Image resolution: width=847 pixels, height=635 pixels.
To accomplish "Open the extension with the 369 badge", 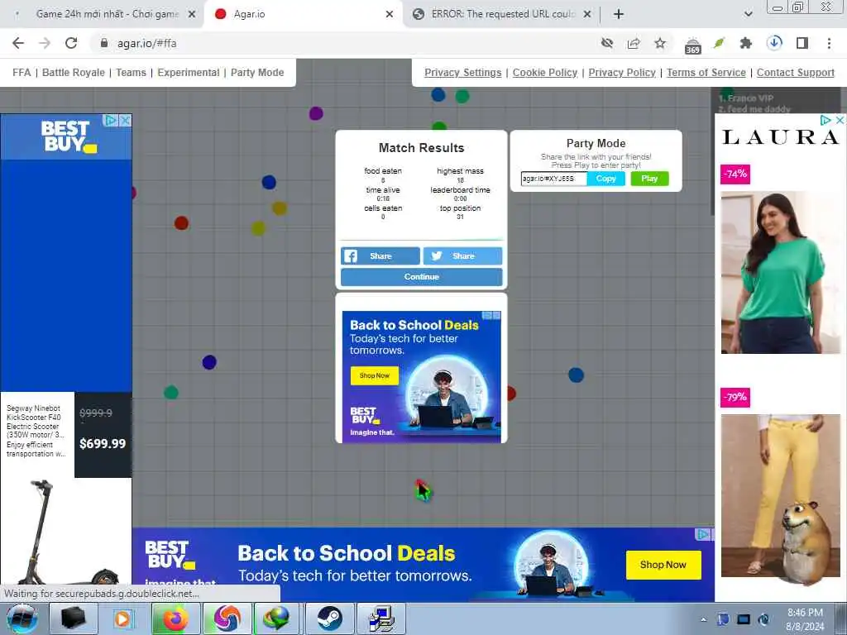I will click(692, 45).
